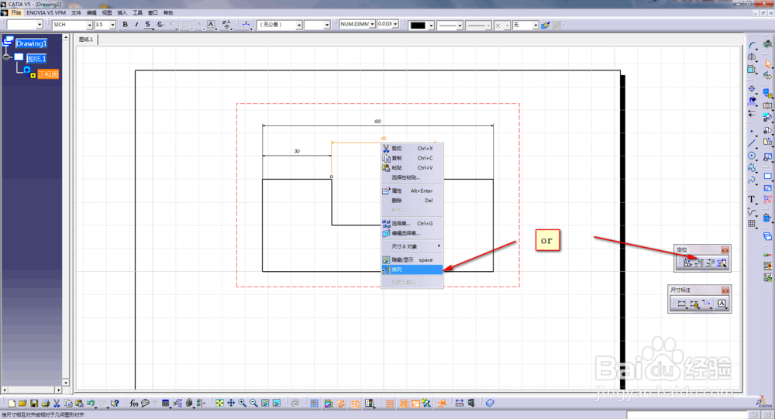Toggle Underline S text formatting
The image size is (775, 419).
pyautogui.click(x=147, y=25)
